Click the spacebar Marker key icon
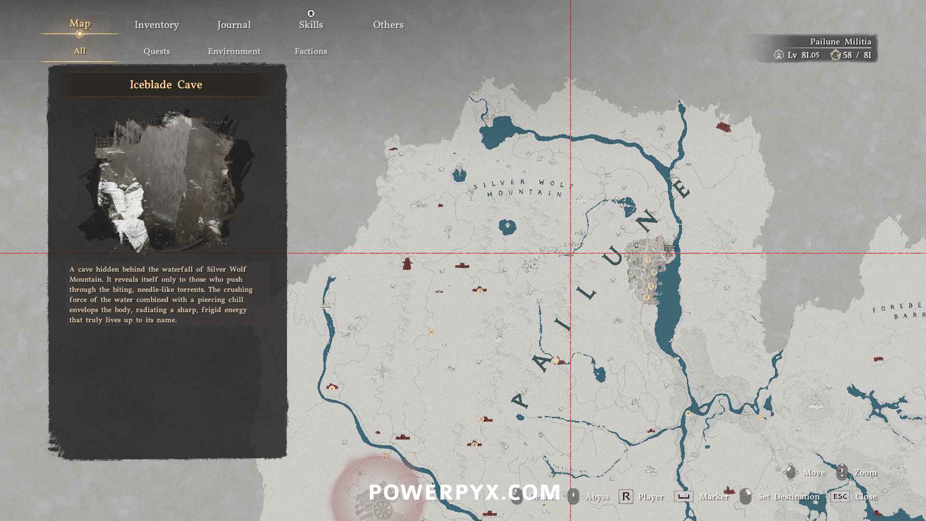Screen dimensions: 926x521 tap(683, 496)
